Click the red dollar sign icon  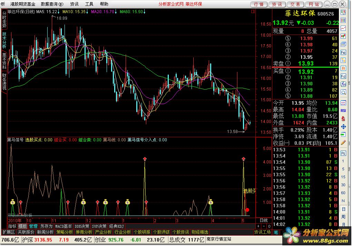[343, 119]
